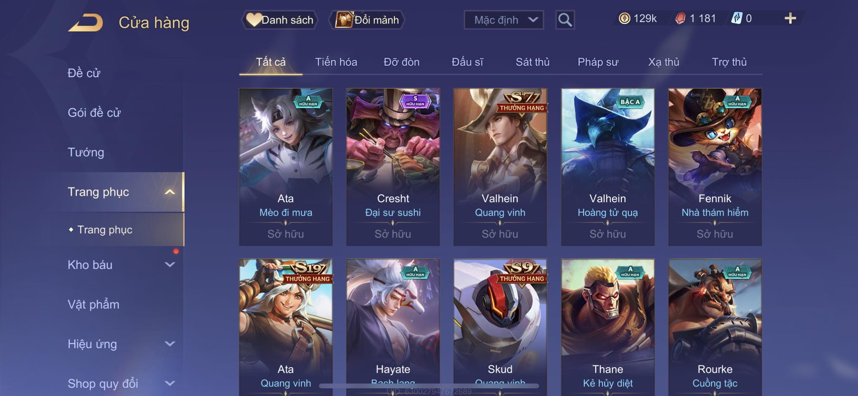This screenshot has height=396, width=858.
Task: Tap the golden back arrow icon
Action: coord(85,23)
